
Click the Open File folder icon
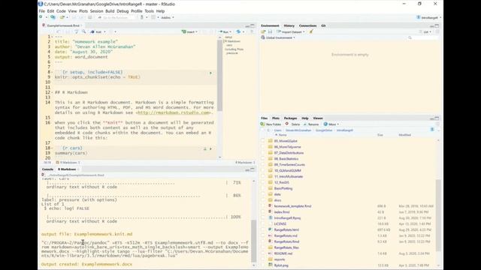[62, 17]
